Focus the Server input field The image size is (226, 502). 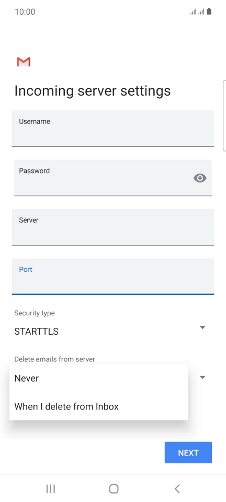click(x=113, y=227)
